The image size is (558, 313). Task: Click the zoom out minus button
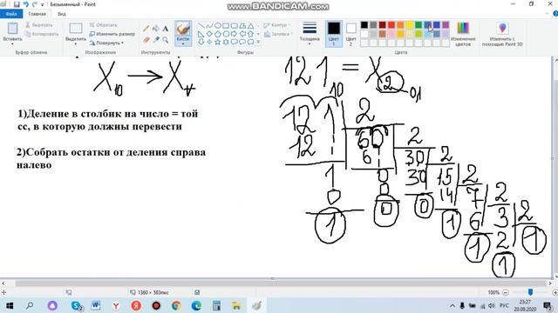point(506,292)
